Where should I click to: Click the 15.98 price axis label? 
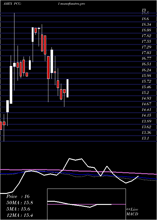pos(146,76)
